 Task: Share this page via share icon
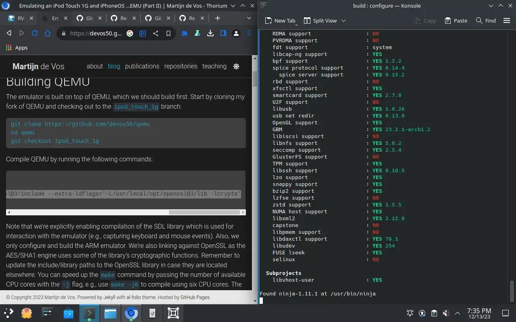[x=156, y=34]
